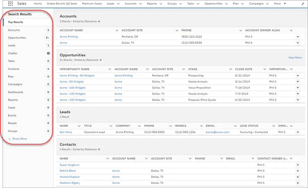Open Howard Kapoor contact record
This screenshot has width=308, height=188.
70,177
